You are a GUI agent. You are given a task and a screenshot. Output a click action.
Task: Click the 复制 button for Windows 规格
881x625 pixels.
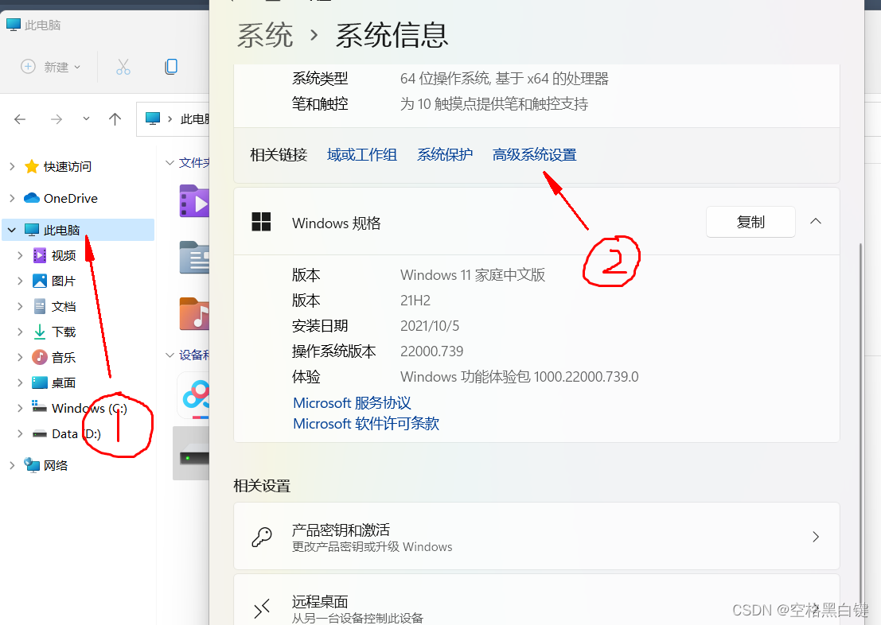click(x=750, y=222)
